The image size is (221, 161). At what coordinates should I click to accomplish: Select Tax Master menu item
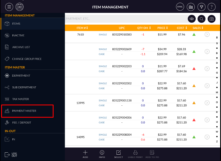point(20,99)
